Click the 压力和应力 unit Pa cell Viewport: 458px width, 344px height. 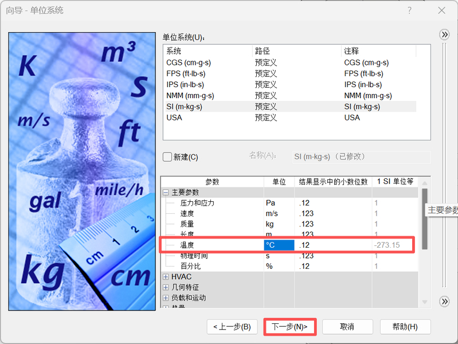(x=279, y=203)
